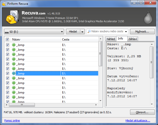Screen dimensions: 158x125
Task: Click the Info panel scrollbar thumb
Action: tap(152, 62)
